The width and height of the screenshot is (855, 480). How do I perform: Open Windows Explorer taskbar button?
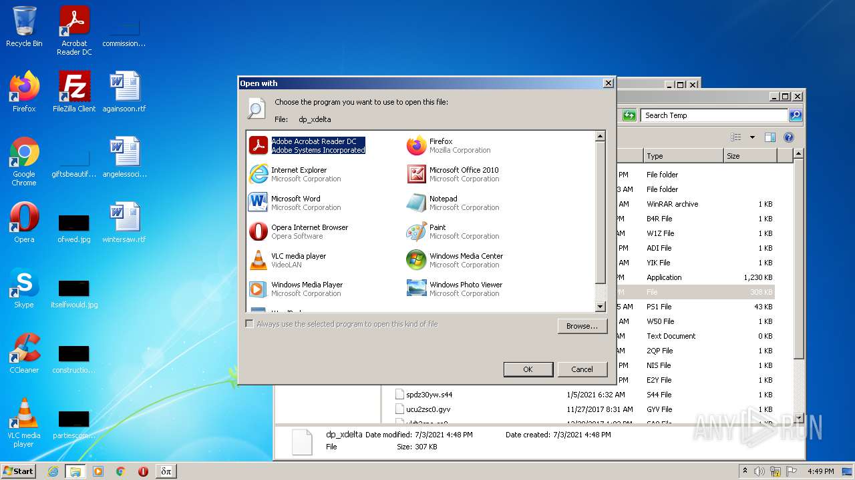click(x=75, y=471)
